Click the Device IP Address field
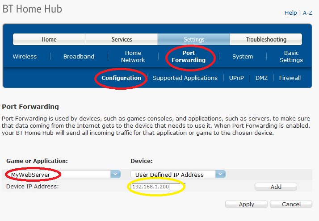 (x=150, y=187)
